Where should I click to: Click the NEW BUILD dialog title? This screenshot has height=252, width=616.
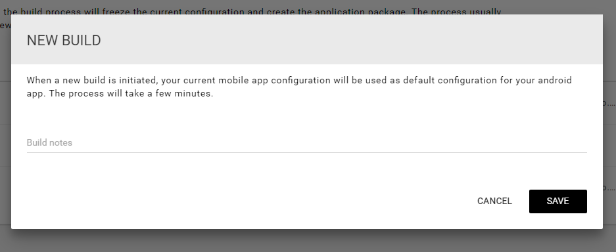coord(64,41)
